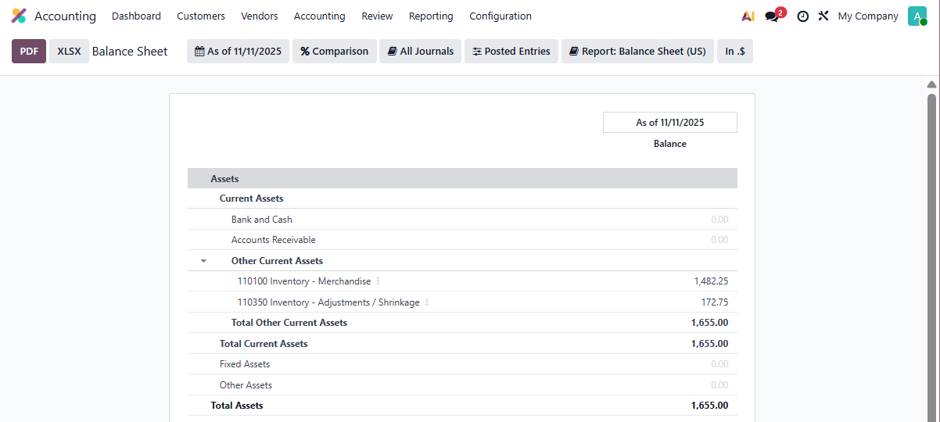Image resolution: width=940 pixels, height=422 pixels.
Task: Open the As of 11/11/2025 date filter
Action: pos(238,52)
